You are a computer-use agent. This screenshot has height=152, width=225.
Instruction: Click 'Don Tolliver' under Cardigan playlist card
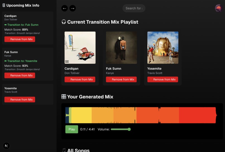coord(72,73)
